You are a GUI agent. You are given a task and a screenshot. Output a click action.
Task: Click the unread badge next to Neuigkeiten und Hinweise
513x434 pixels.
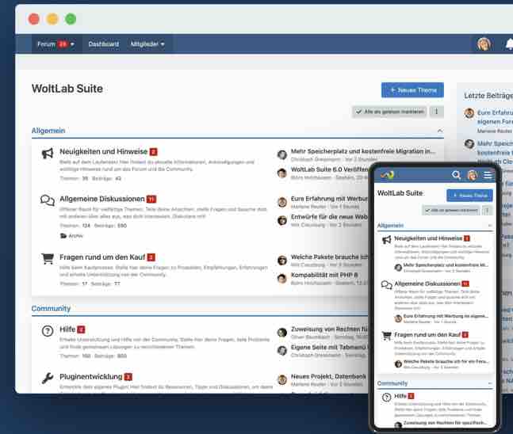(x=154, y=152)
